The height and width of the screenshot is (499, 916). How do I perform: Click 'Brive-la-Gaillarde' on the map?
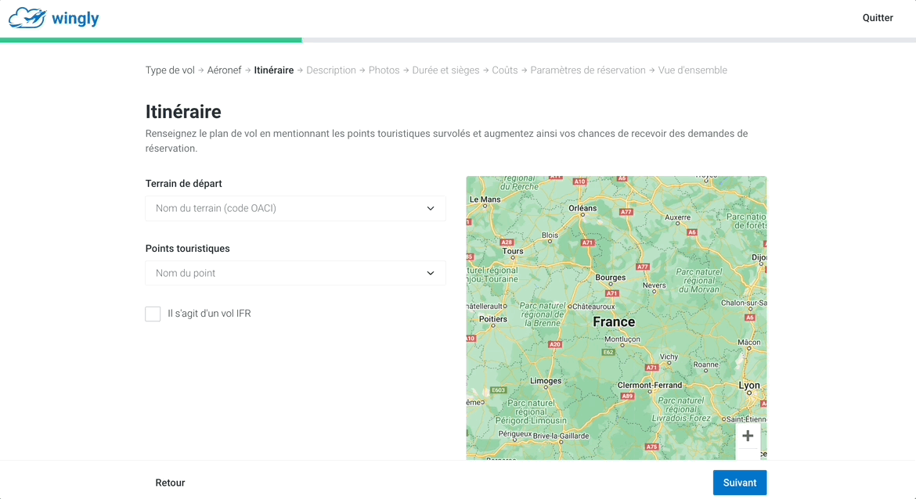click(x=561, y=436)
